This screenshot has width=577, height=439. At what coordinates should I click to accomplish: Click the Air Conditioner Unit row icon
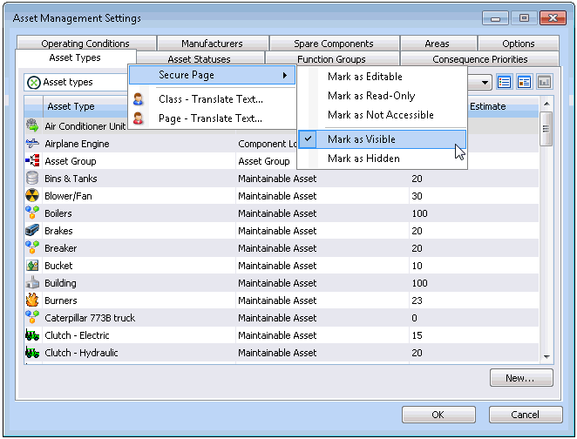[32, 125]
